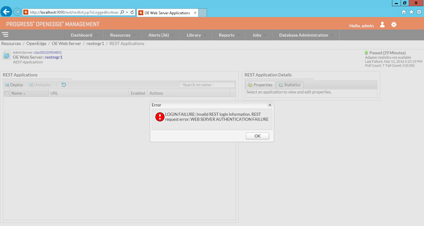Image resolution: width=424 pixels, height=226 pixels.
Task: Go to the Resources breadcrumb
Action: pyautogui.click(x=11, y=43)
